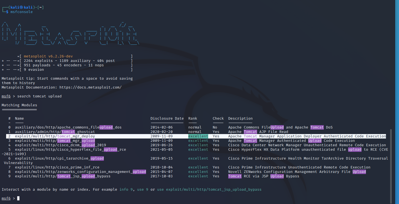Click the 'Description' column header

pyautogui.click(x=240, y=119)
